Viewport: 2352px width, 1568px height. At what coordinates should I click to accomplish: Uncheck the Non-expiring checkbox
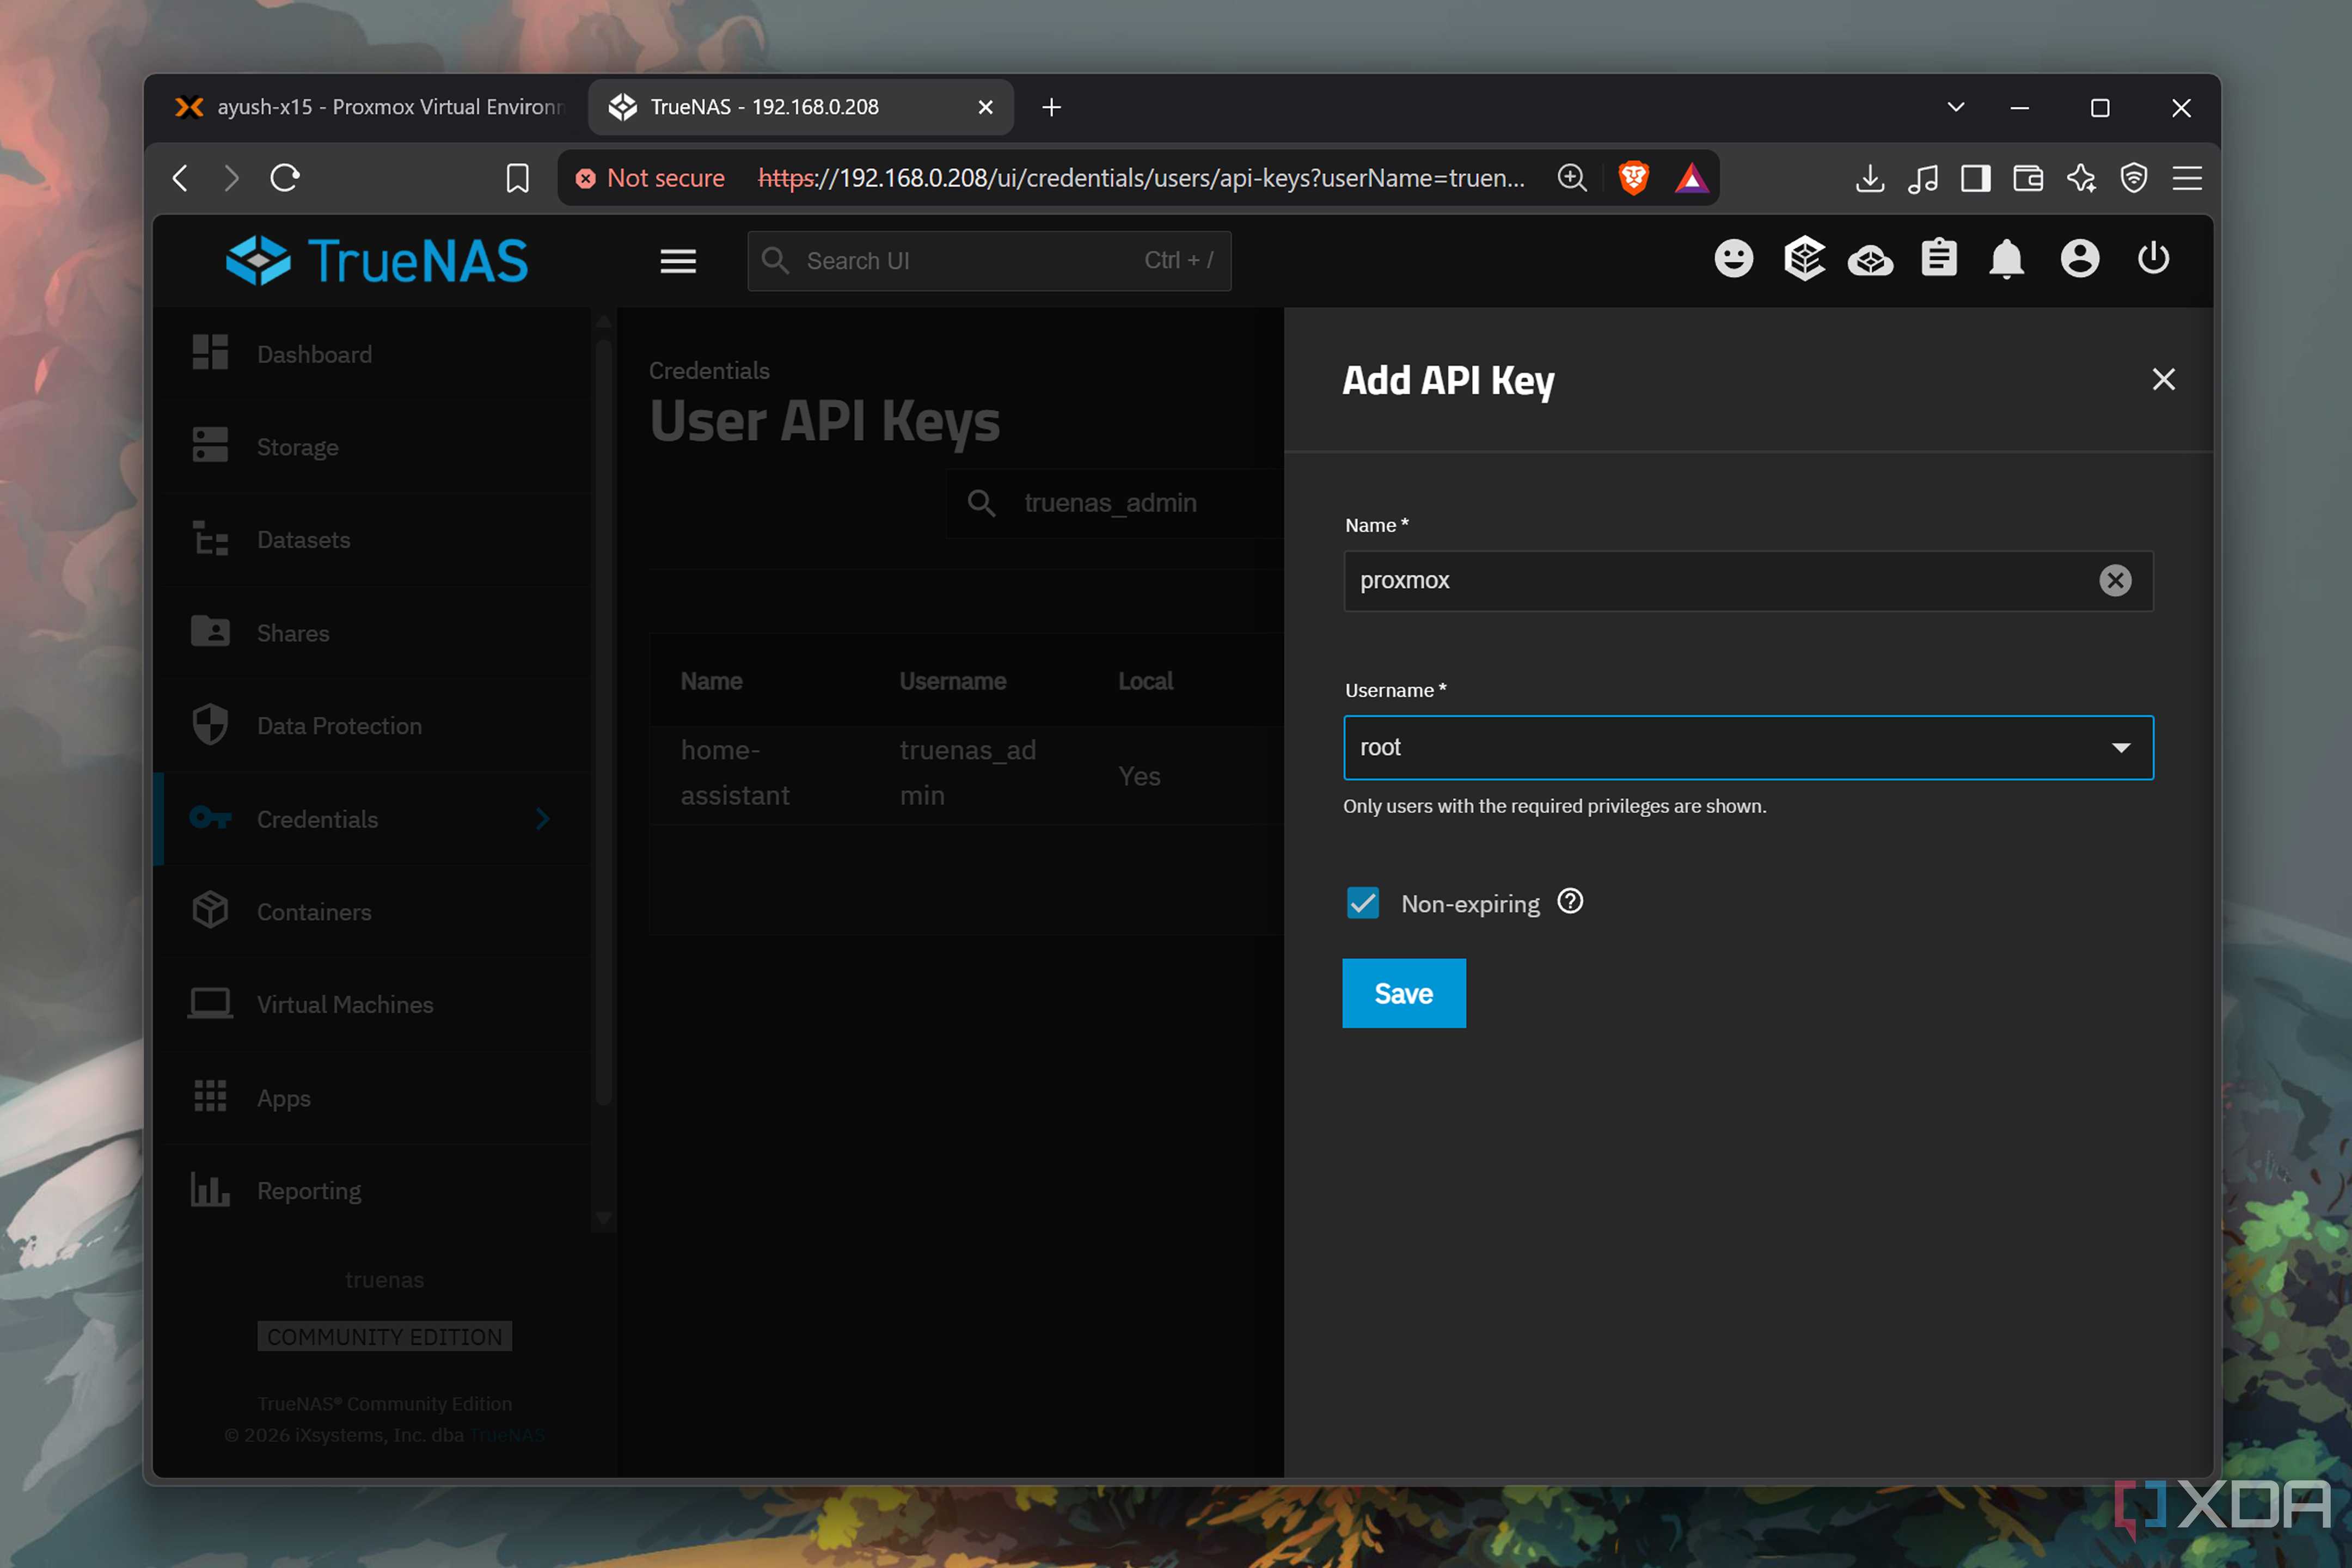[x=1362, y=903]
